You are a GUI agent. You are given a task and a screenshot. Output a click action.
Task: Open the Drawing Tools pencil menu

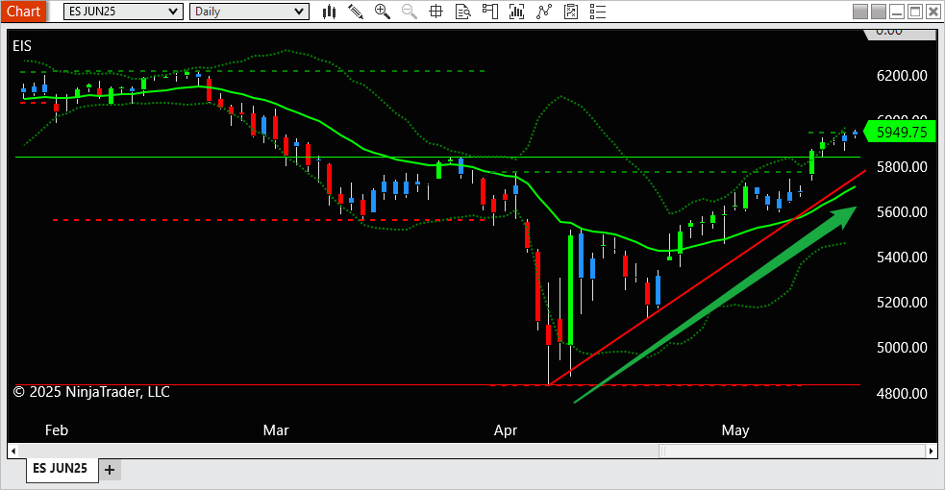[356, 12]
